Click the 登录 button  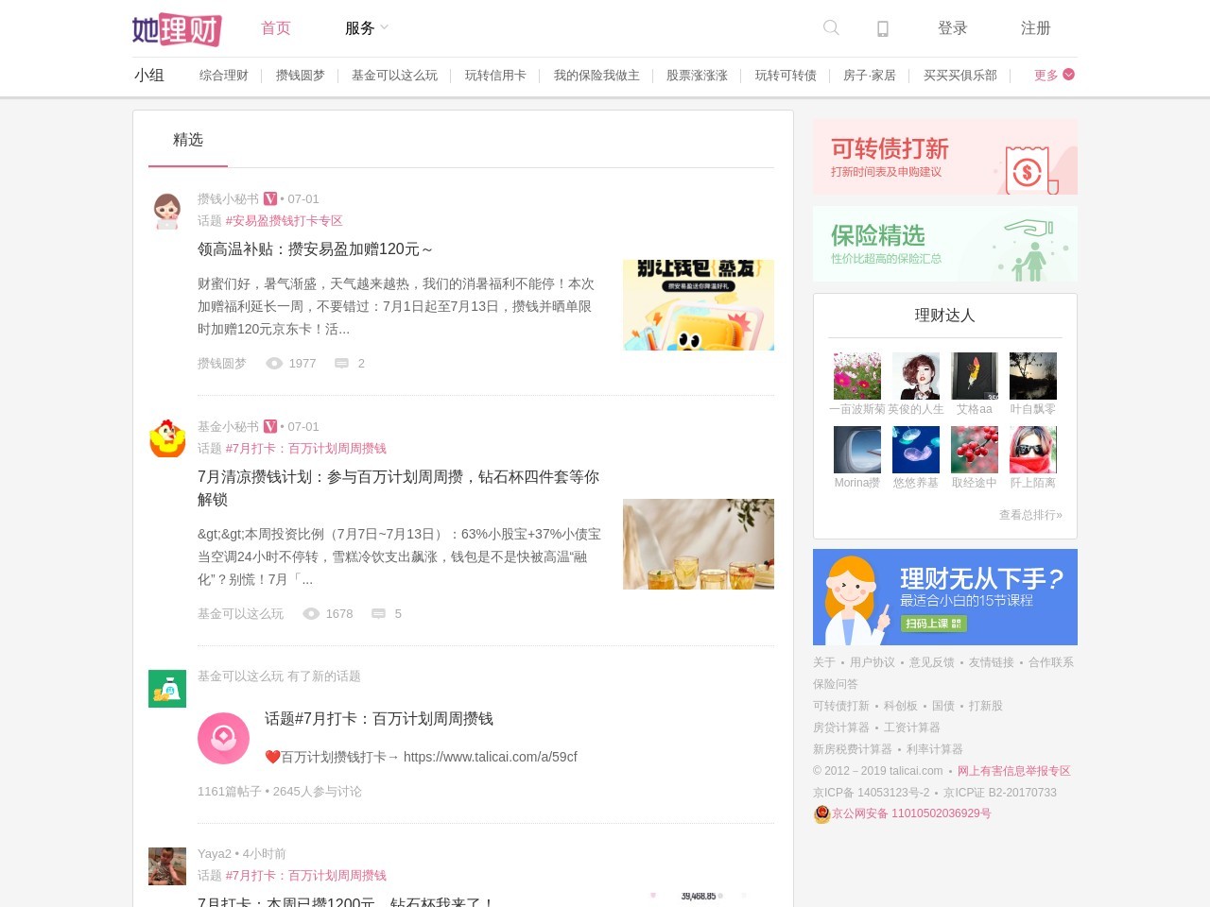[953, 28]
